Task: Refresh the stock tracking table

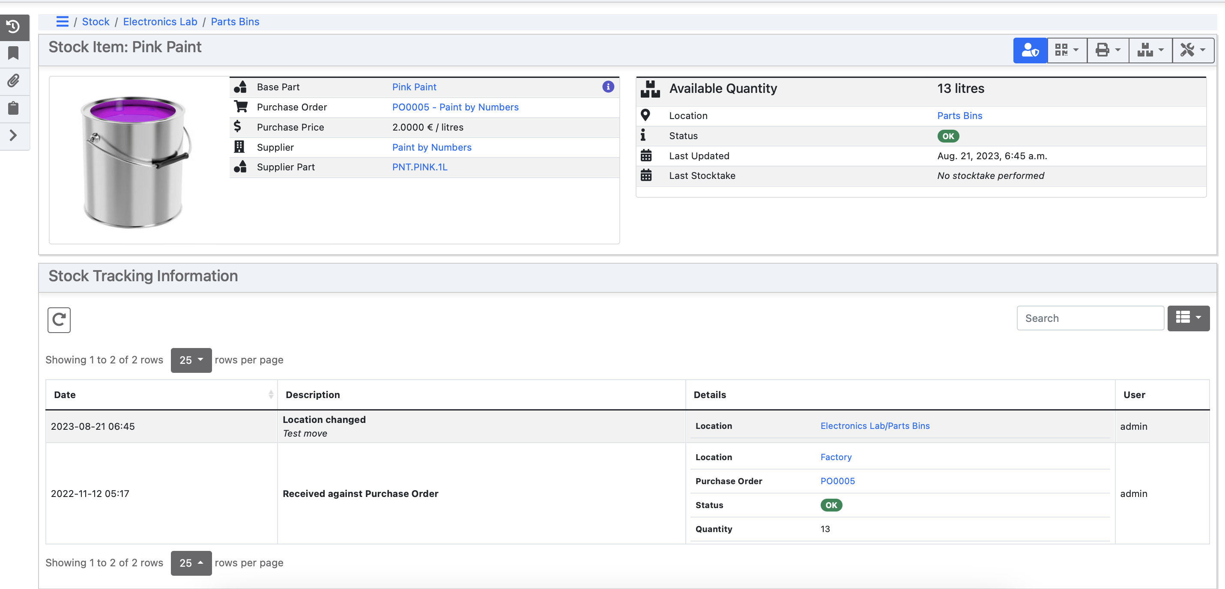Action: tap(59, 319)
